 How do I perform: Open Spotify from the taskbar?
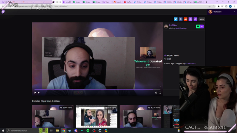pos(88,130)
